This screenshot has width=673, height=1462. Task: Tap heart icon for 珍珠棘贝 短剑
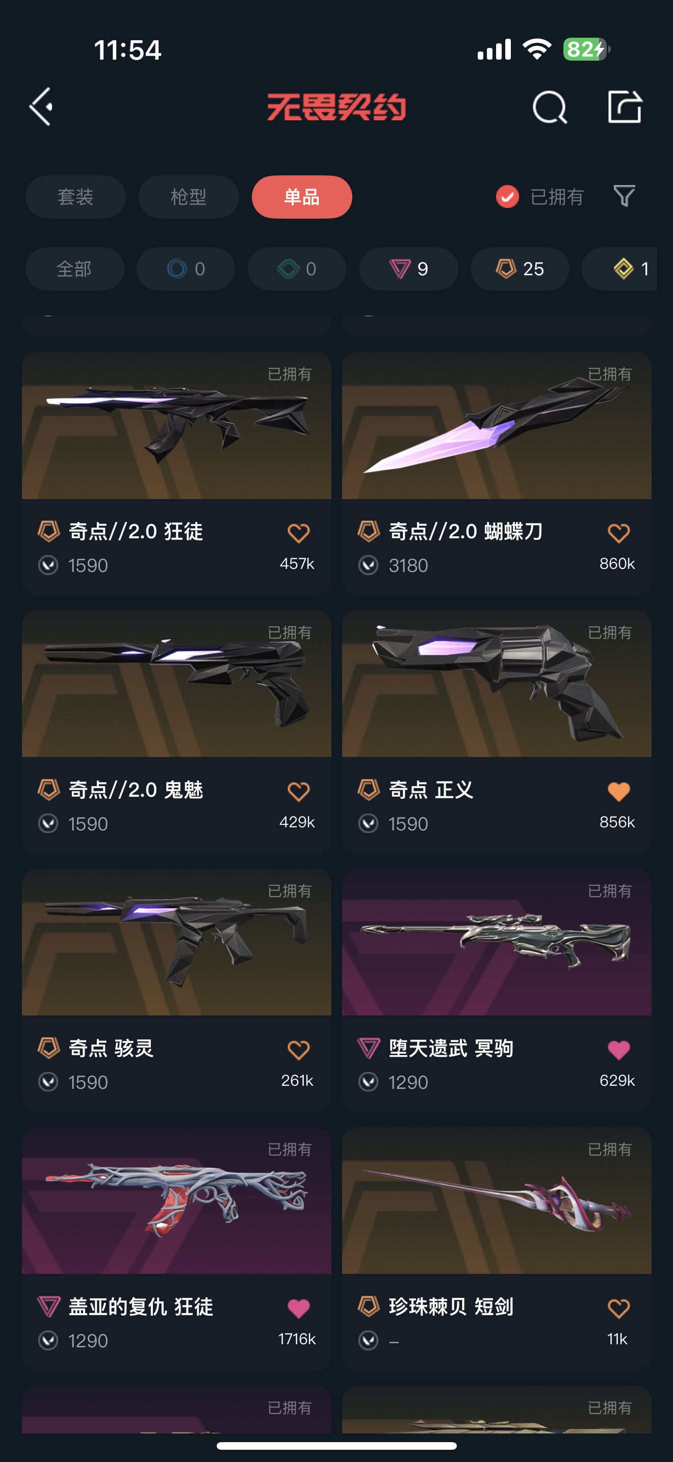pos(618,1308)
